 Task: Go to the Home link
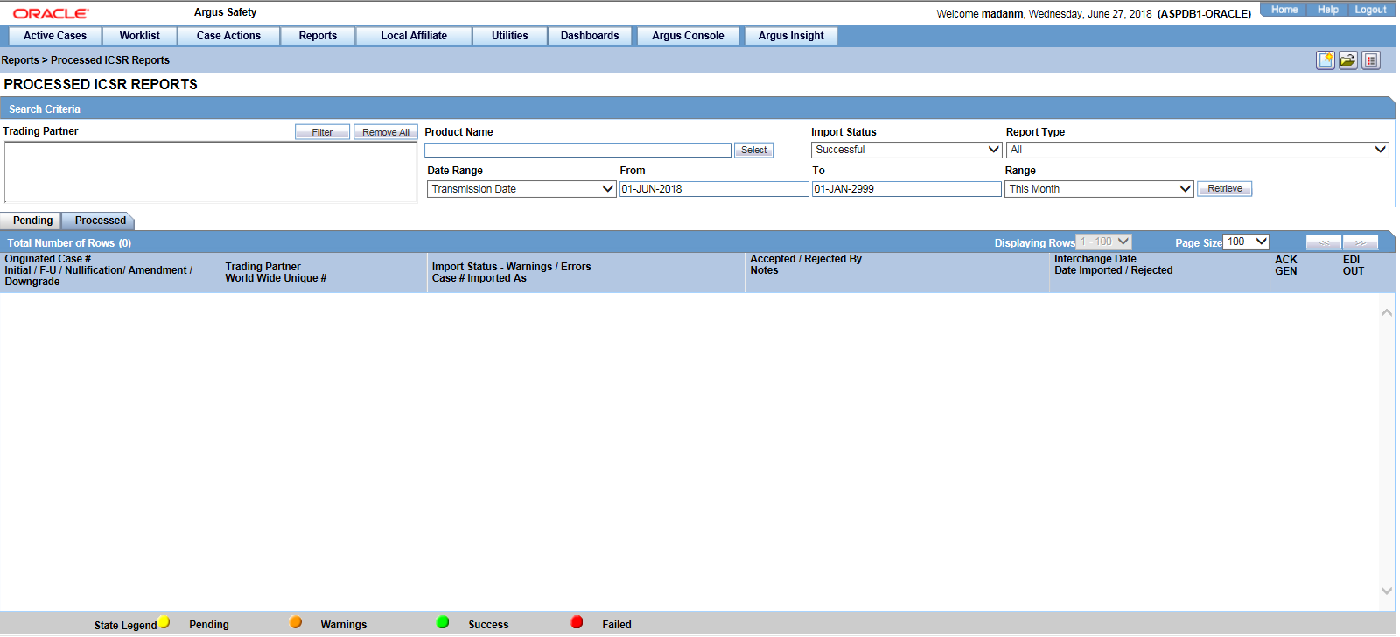pyautogui.click(x=1284, y=10)
